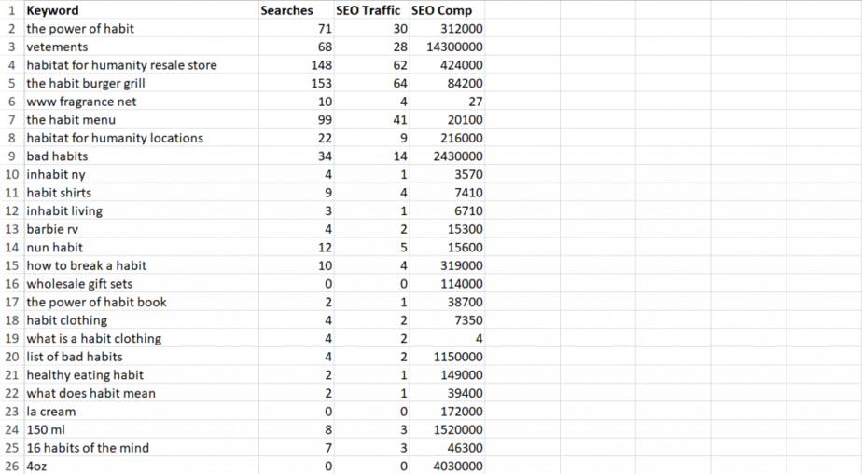Select SEO Comp value 149000
862x474 pixels.
pyautogui.click(x=447, y=374)
